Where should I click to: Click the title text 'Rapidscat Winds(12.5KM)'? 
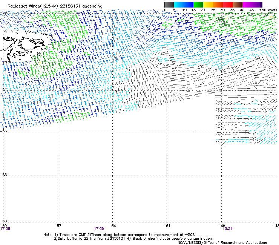(33, 6)
